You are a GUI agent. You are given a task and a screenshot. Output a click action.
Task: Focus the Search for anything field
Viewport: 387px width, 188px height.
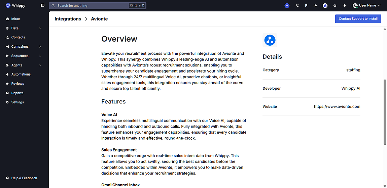point(98,5)
